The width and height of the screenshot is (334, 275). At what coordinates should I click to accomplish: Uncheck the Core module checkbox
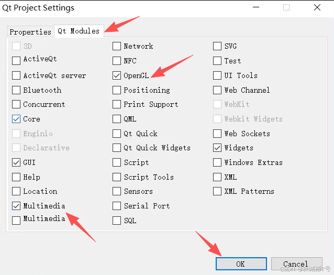16,119
